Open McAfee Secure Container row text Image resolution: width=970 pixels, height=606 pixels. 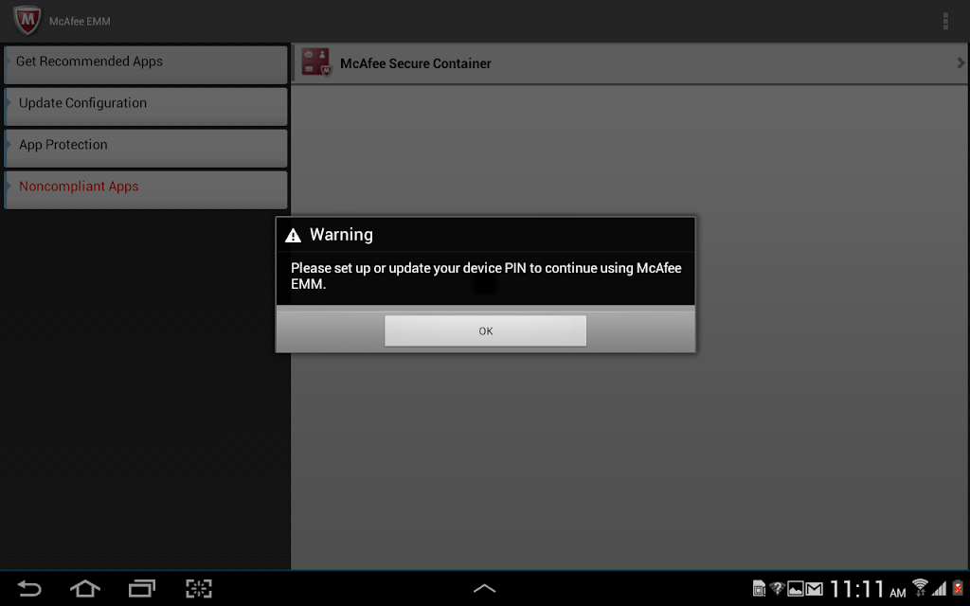(416, 63)
